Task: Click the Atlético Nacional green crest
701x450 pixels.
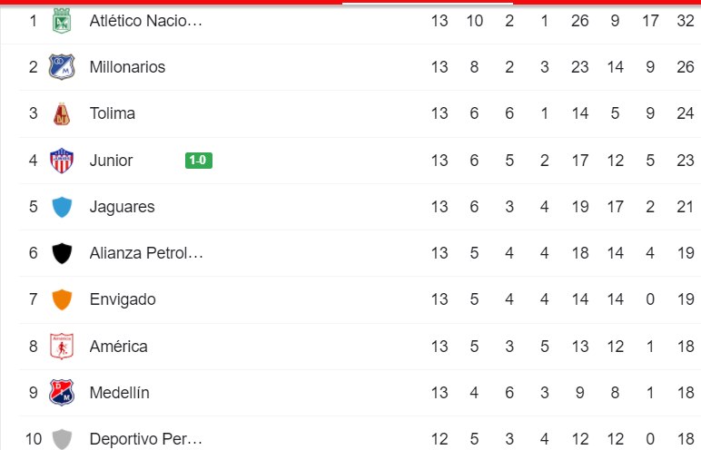Action: point(62,21)
